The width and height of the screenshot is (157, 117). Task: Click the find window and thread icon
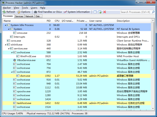pos(100,12)
